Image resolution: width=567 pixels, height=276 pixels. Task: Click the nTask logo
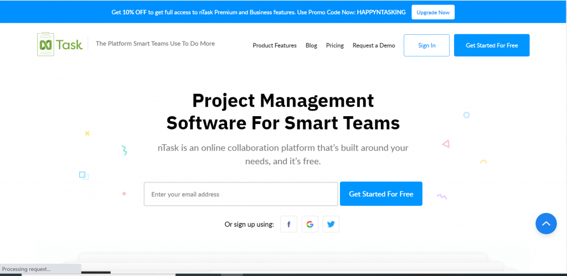[60, 44]
